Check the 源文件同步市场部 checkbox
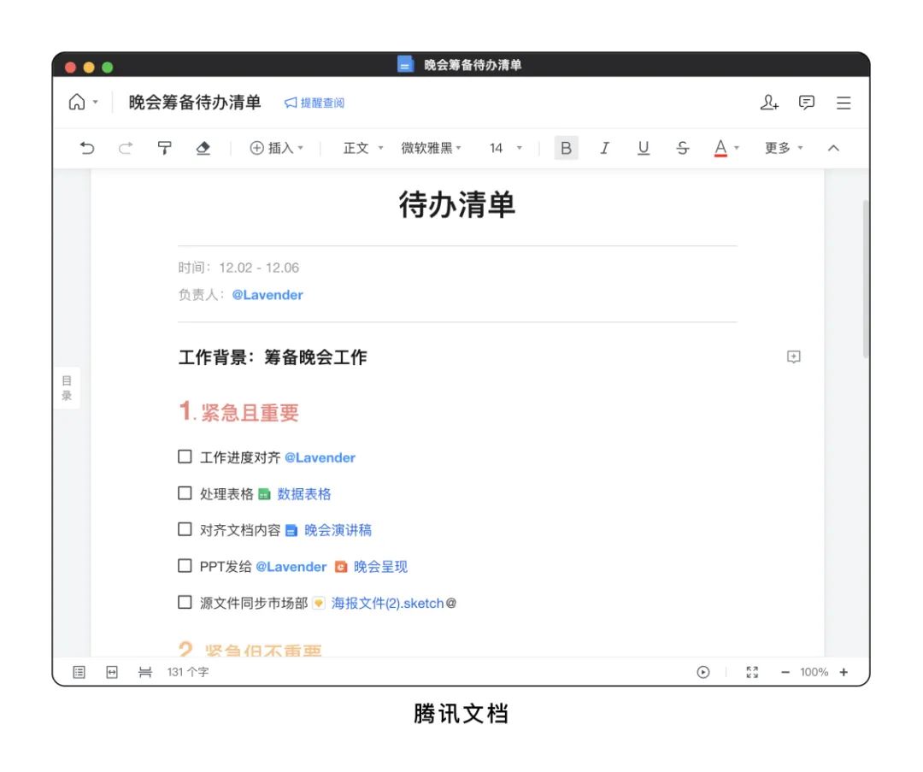Viewport: 923px width, 772px height. pyautogui.click(x=185, y=602)
